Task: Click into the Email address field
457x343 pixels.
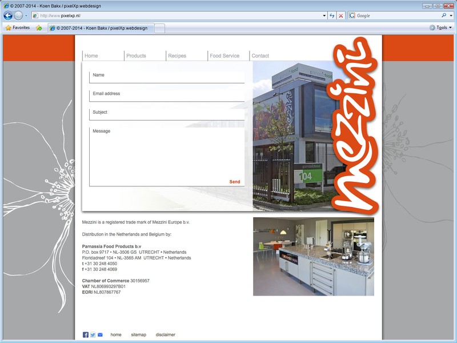Action: coord(167,95)
